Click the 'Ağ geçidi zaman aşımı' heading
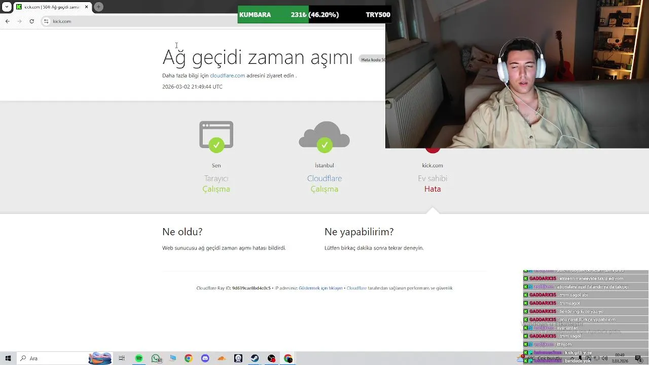The width and height of the screenshot is (649, 365). click(x=257, y=57)
